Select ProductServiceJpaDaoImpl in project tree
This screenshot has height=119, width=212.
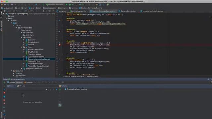[x=38, y=66]
